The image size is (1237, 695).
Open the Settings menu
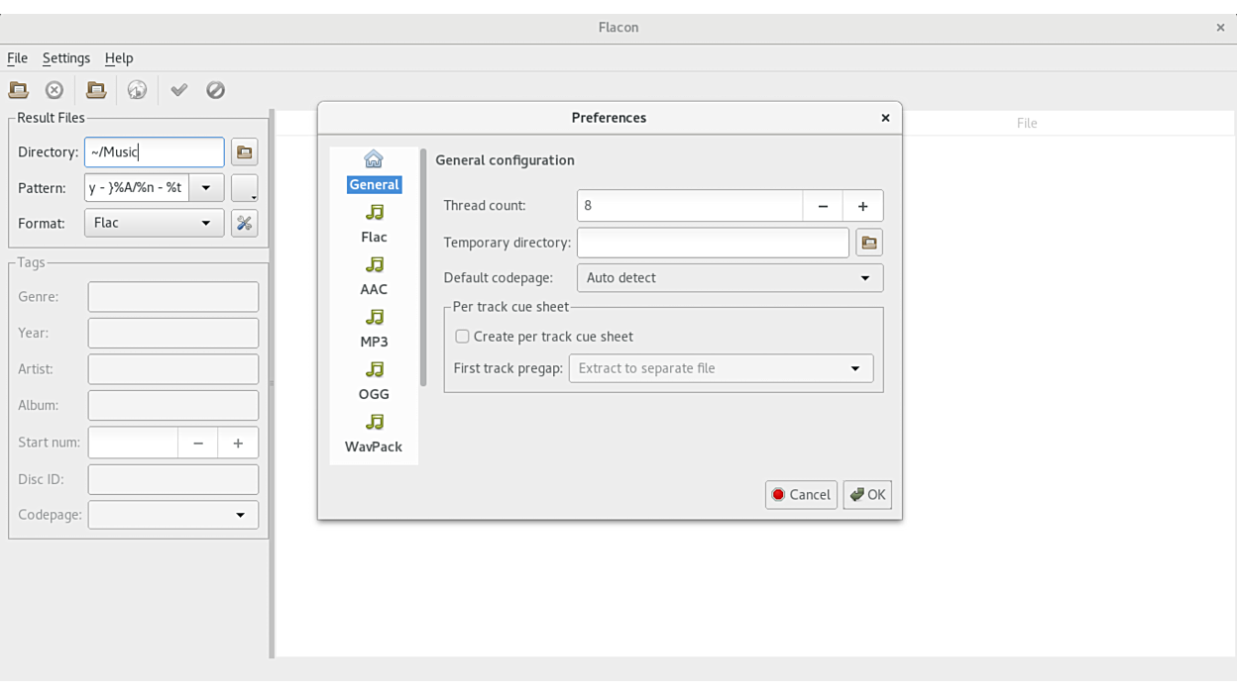66,58
